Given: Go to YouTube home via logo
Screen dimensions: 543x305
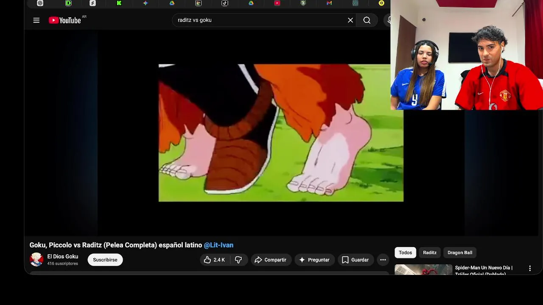Looking at the screenshot, I should (64, 20).
